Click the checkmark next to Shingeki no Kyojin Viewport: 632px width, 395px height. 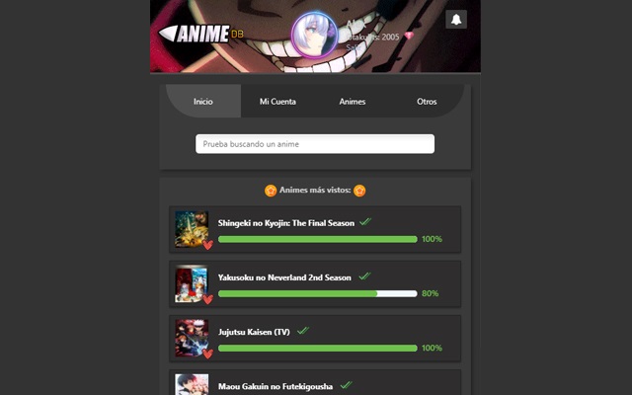click(x=365, y=221)
